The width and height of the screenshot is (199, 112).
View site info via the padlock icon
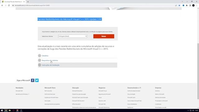tap(13, 6)
